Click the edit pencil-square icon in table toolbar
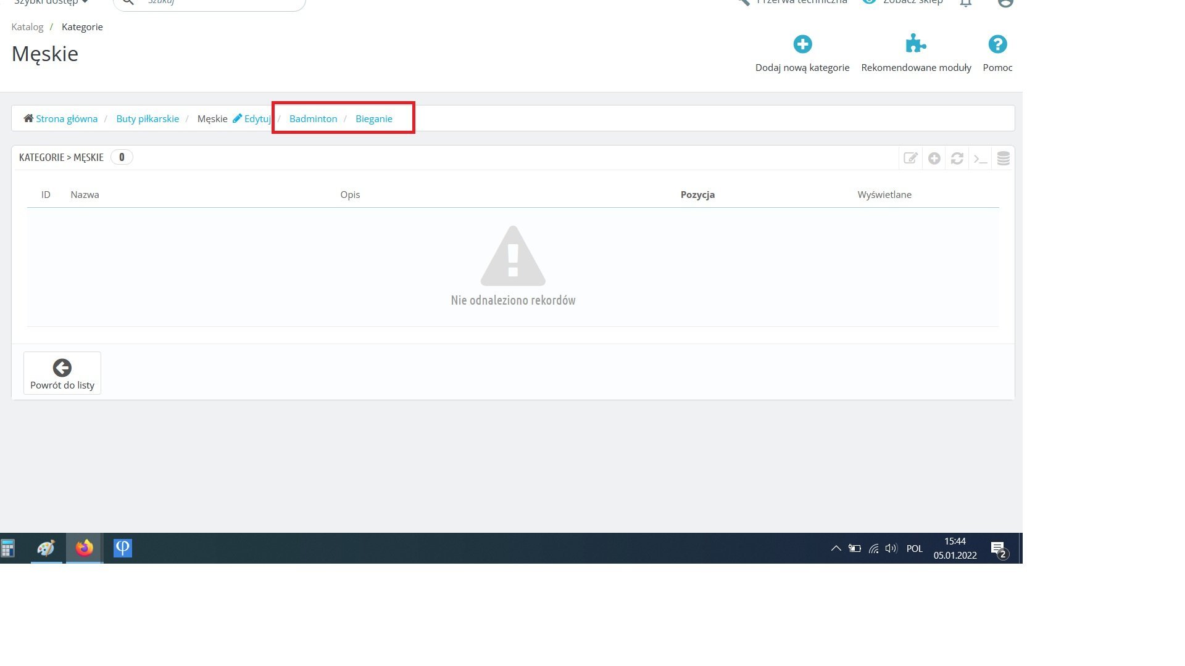Viewport: 1185px width, 666px height. (x=910, y=158)
